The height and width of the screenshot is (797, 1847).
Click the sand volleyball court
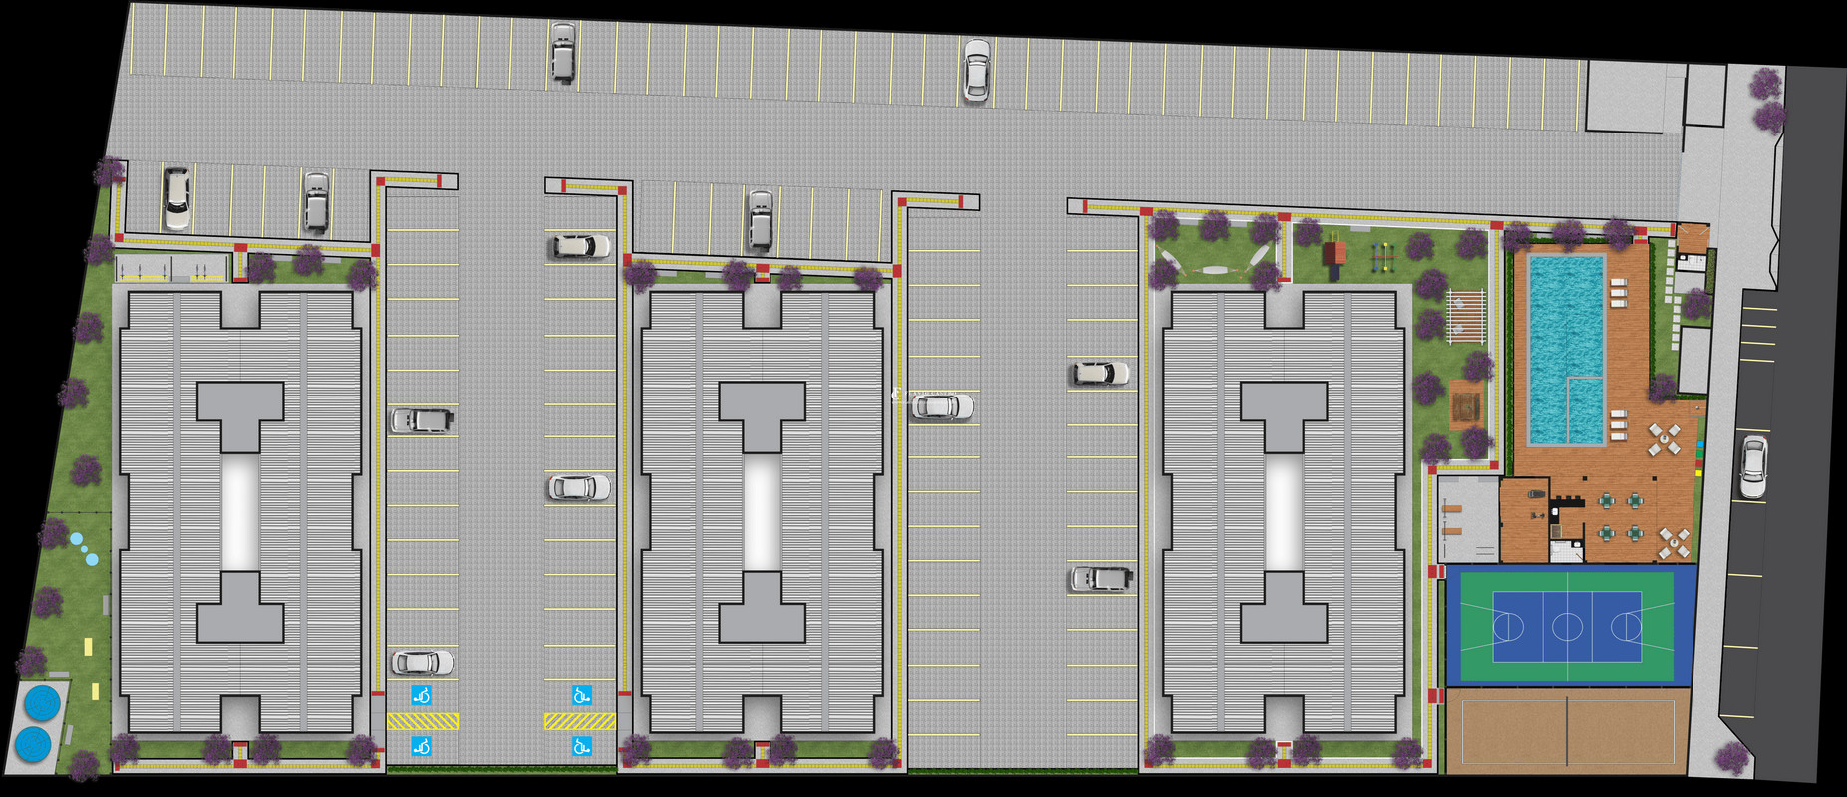tap(1567, 731)
